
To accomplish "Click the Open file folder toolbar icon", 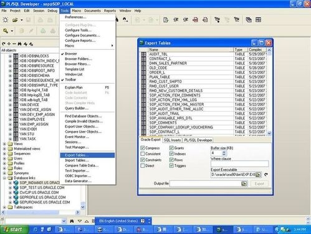I will (15, 20).
